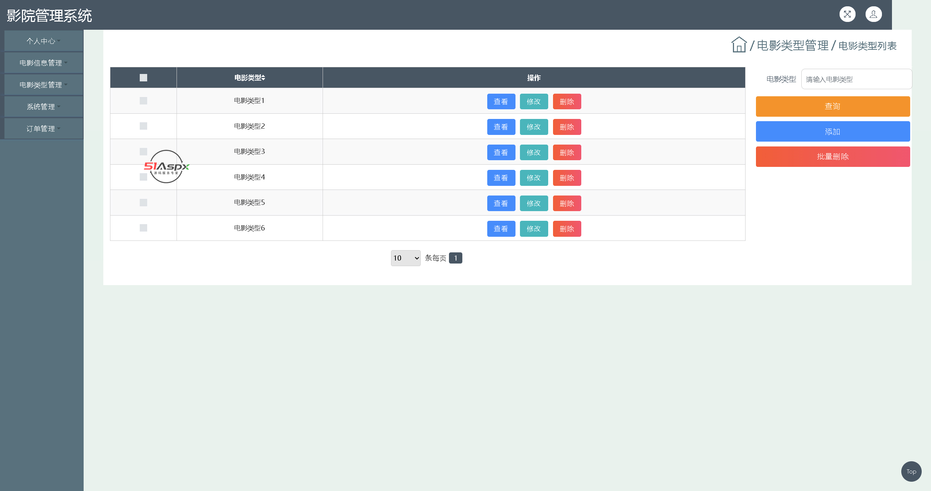Toggle the select-all header checkbox
The image size is (931, 491).
[143, 78]
